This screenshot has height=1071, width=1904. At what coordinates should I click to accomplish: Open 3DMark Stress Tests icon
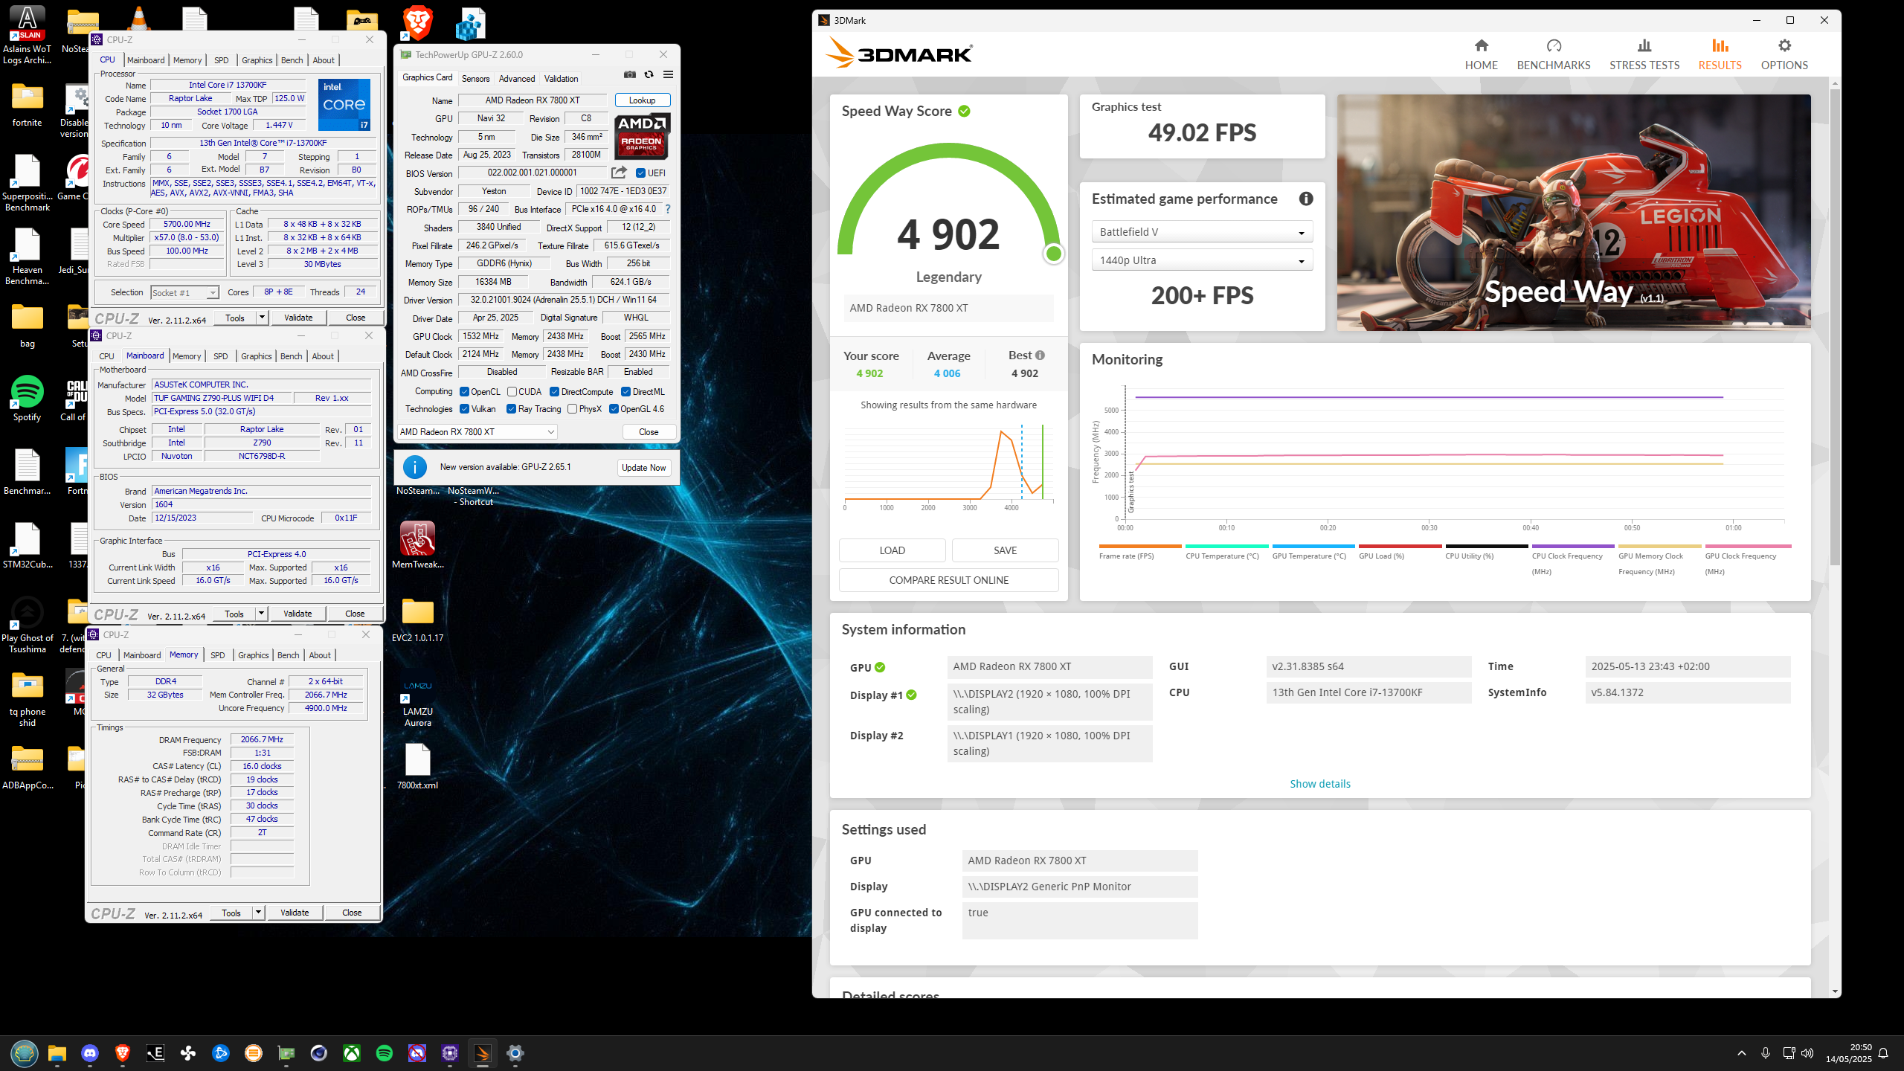click(1644, 46)
